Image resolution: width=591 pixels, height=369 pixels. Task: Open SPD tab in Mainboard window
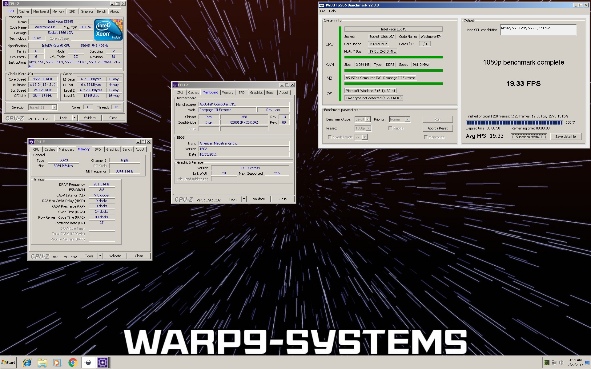coord(242,93)
